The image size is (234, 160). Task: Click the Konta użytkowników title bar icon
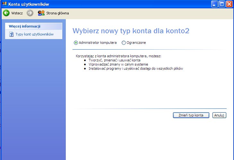4,4
